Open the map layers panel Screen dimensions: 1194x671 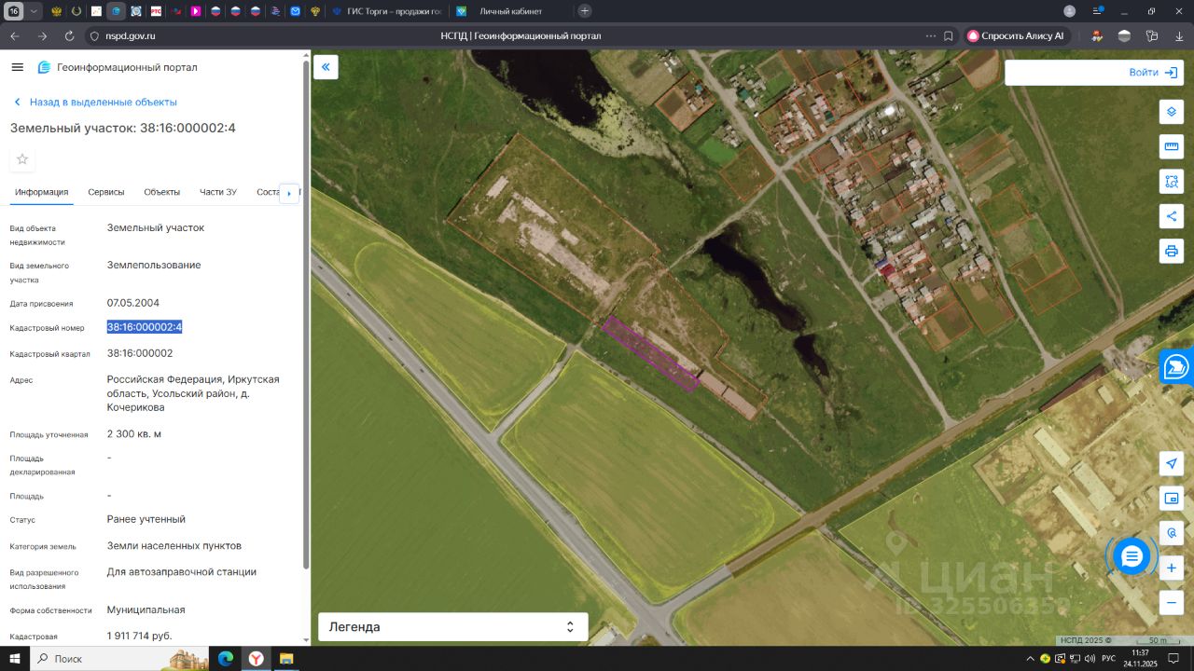pyautogui.click(x=1172, y=112)
